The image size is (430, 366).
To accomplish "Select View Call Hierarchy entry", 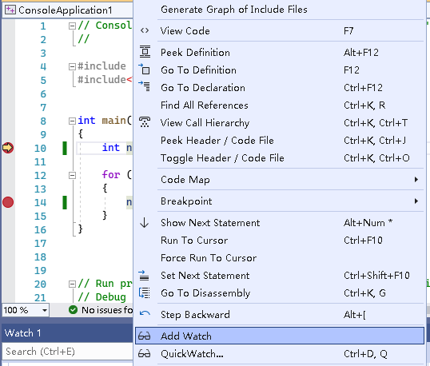I will [x=280, y=122].
